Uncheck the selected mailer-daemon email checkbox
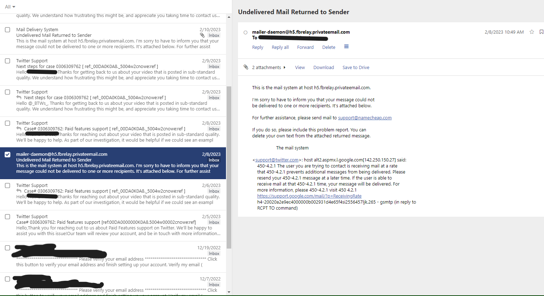 click(x=7, y=154)
